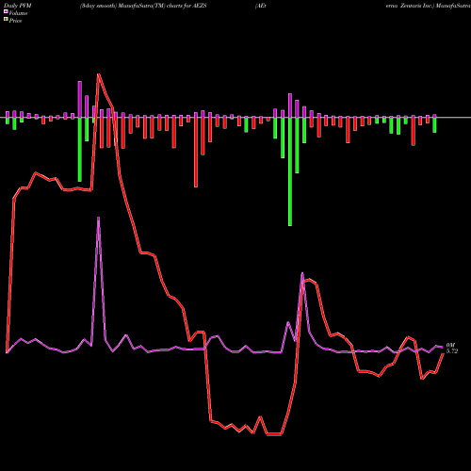Click the tallest magenta volume line spike
The width and height of the screenshot is (471, 471).
[98, 218]
